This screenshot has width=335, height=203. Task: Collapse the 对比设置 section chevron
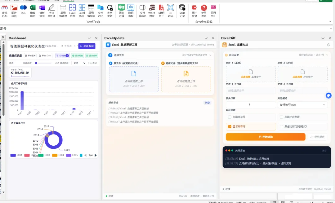[327, 55]
